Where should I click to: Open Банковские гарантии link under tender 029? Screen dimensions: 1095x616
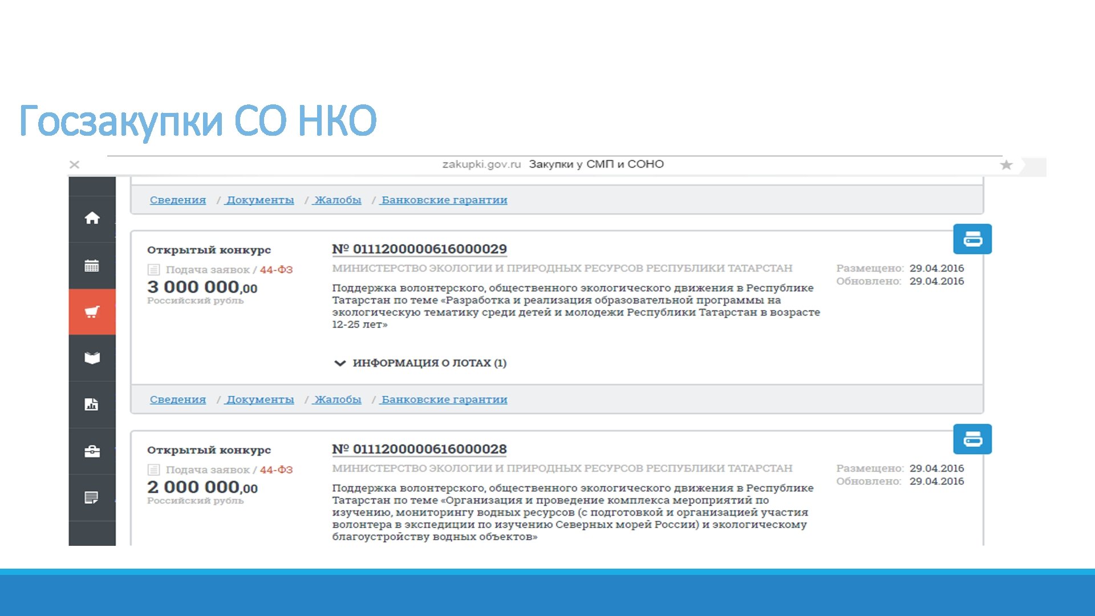pyautogui.click(x=444, y=400)
